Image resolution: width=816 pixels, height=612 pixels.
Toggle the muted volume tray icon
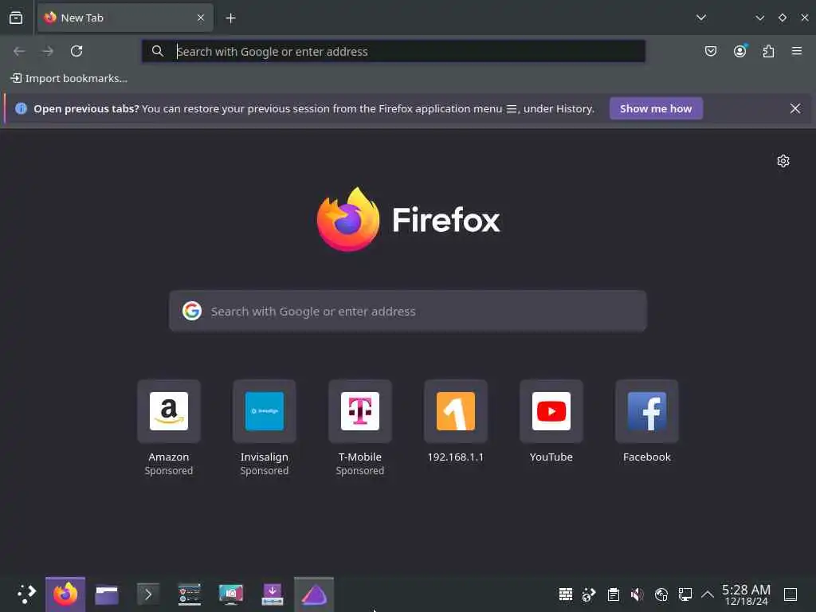click(x=637, y=594)
